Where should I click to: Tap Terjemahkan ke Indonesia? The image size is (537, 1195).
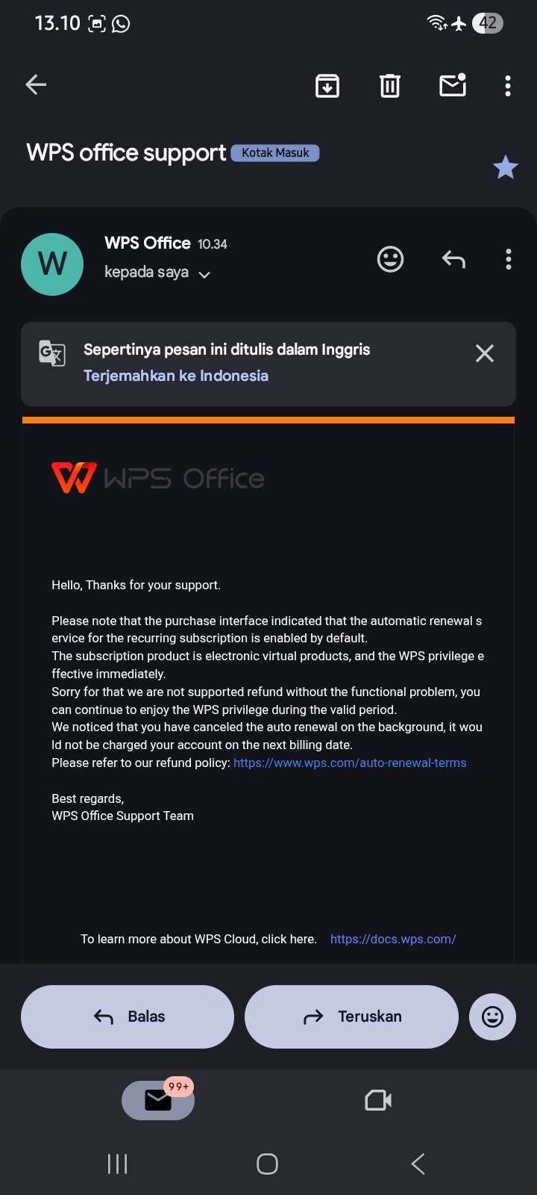point(175,376)
